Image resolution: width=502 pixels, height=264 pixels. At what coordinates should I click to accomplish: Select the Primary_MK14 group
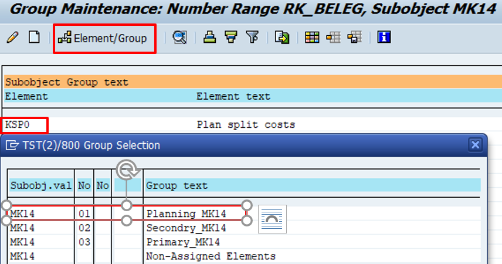pos(182,242)
